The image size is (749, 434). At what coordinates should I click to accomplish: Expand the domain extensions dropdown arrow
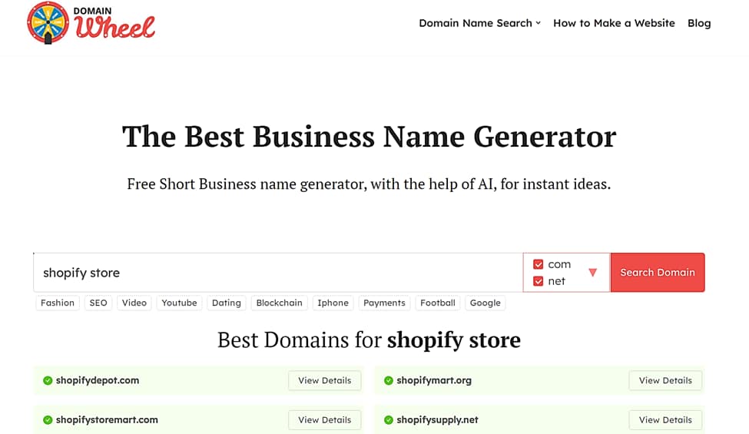click(592, 273)
